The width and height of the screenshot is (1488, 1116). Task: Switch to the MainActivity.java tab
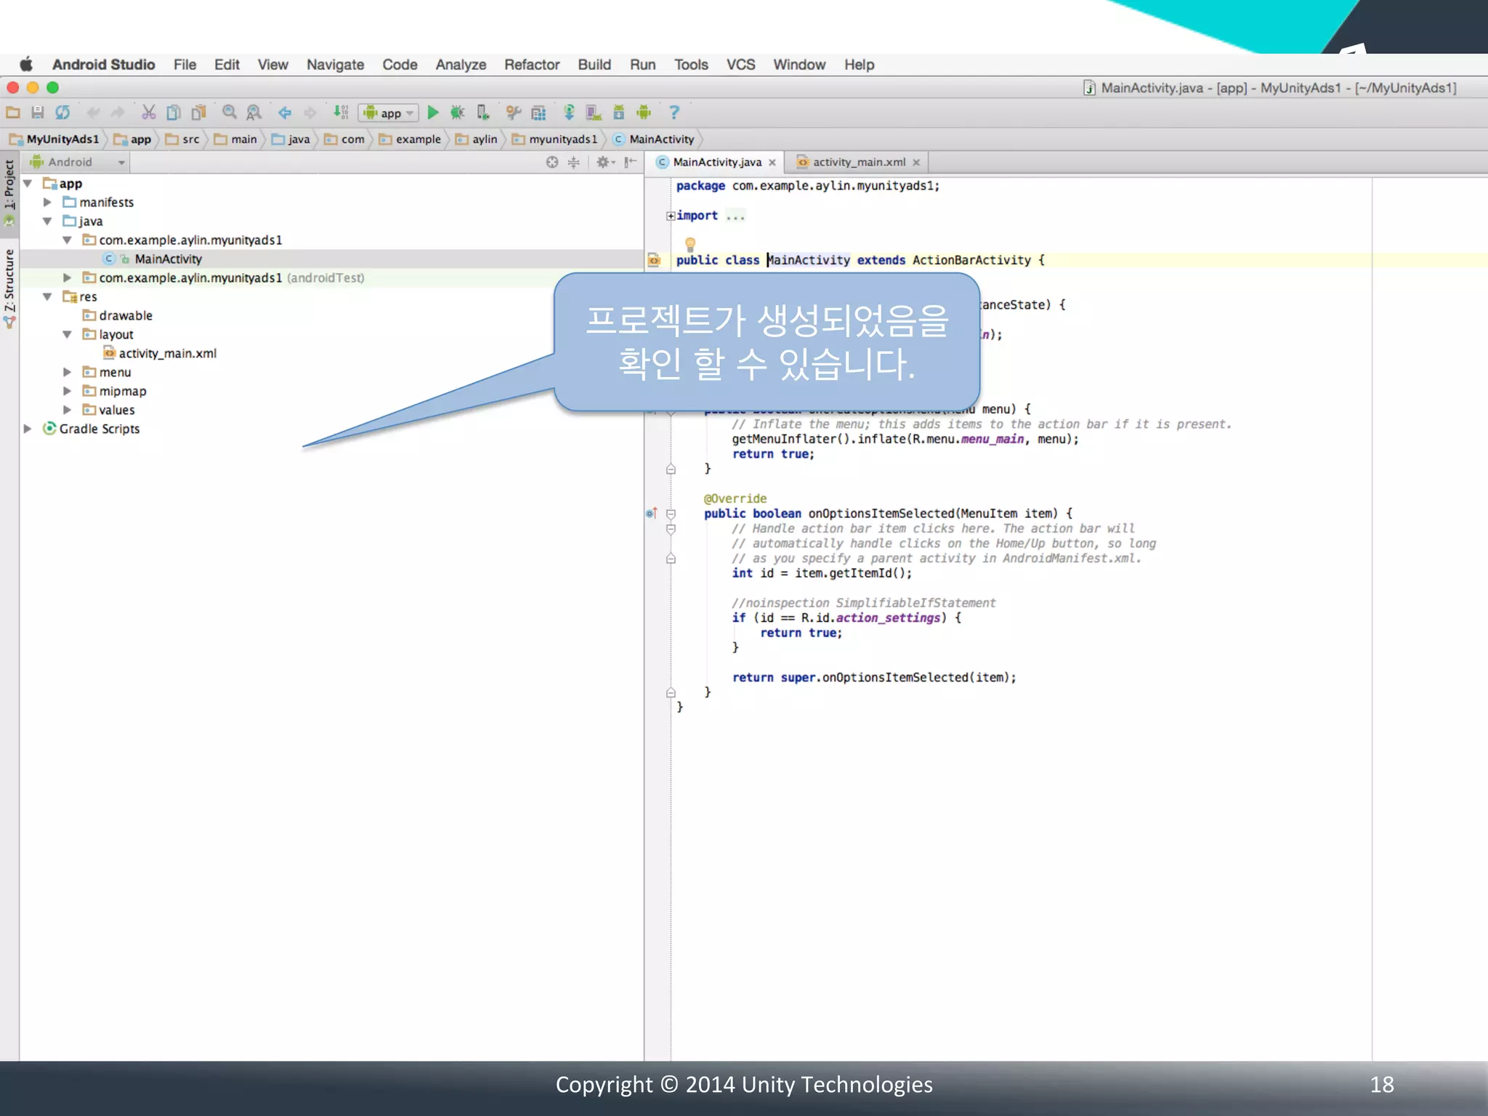pyautogui.click(x=716, y=162)
